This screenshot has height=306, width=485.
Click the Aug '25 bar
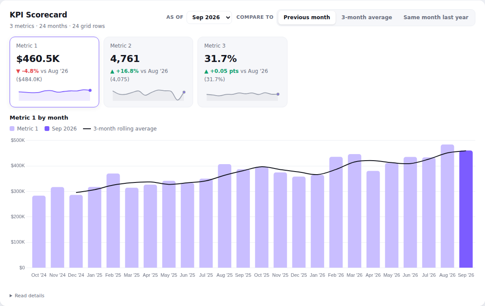(x=225, y=216)
